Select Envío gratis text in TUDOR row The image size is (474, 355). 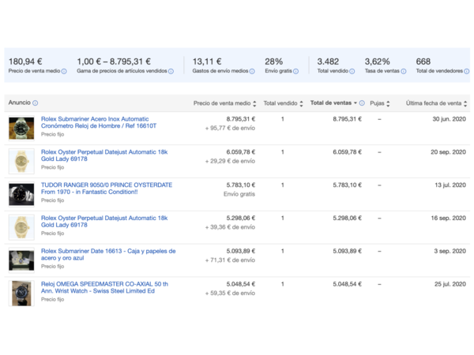(239, 194)
